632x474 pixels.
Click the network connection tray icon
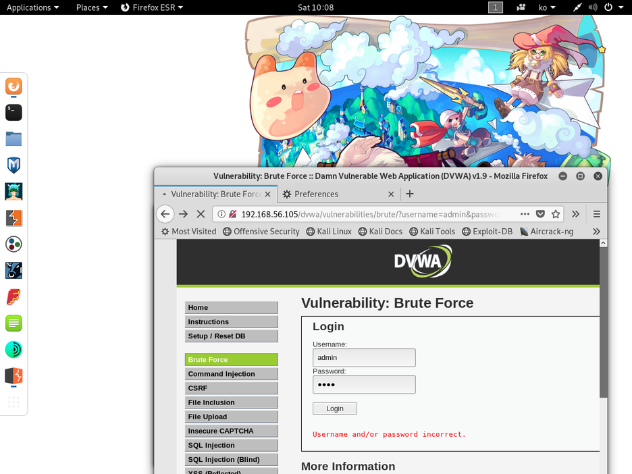point(577,7)
